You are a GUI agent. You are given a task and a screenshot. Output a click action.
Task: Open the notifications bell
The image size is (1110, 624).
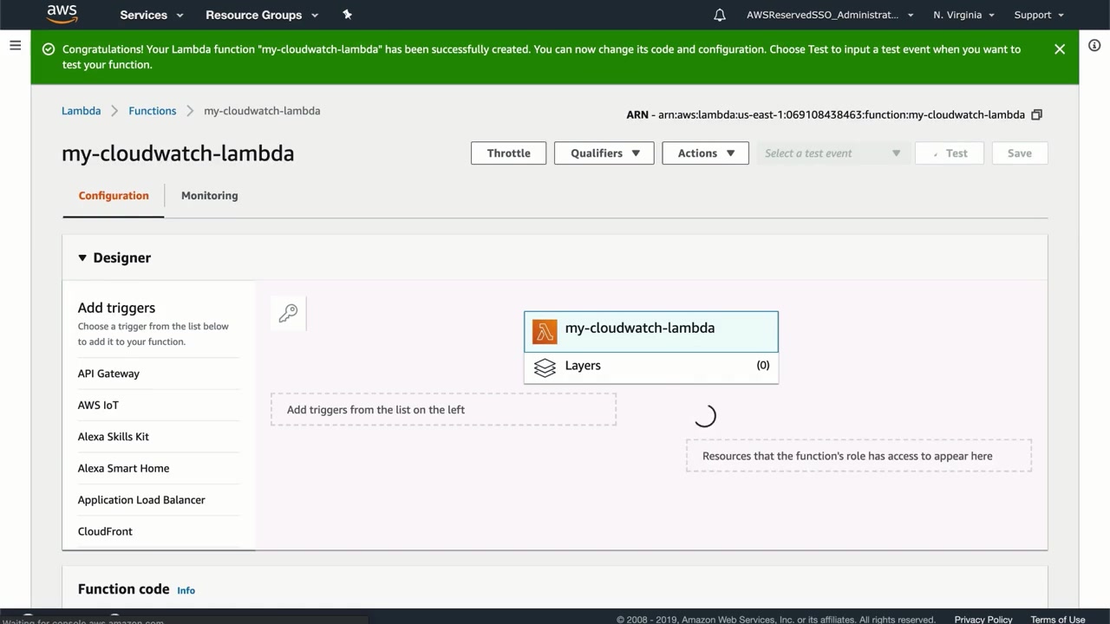[x=720, y=15]
